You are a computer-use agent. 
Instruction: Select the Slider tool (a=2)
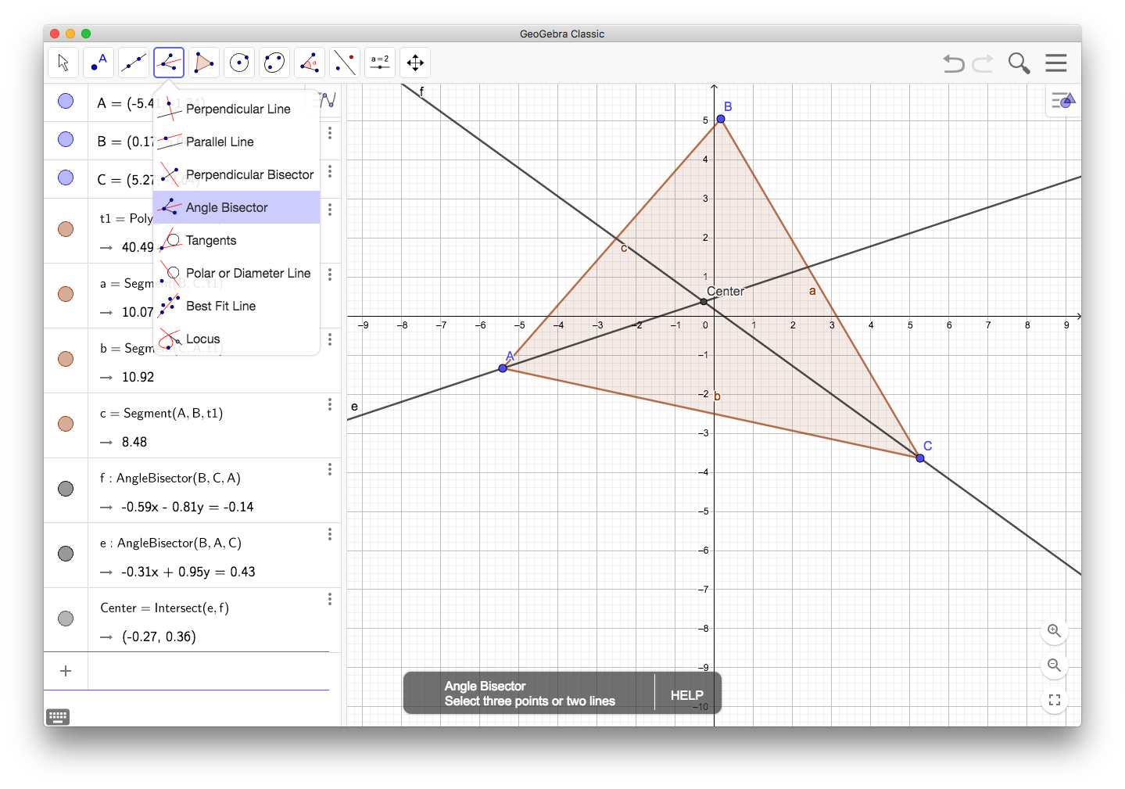[x=380, y=63]
